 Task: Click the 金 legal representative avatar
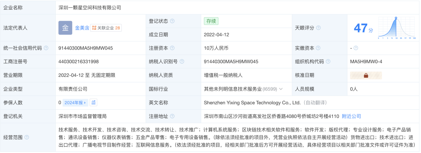[x=65, y=28]
